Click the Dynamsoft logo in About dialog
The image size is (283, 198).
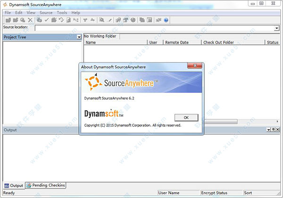104,114
